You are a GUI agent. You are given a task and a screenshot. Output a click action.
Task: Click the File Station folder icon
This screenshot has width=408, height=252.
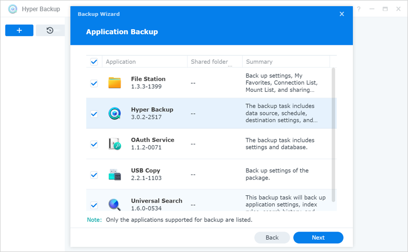tap(114, 83)
